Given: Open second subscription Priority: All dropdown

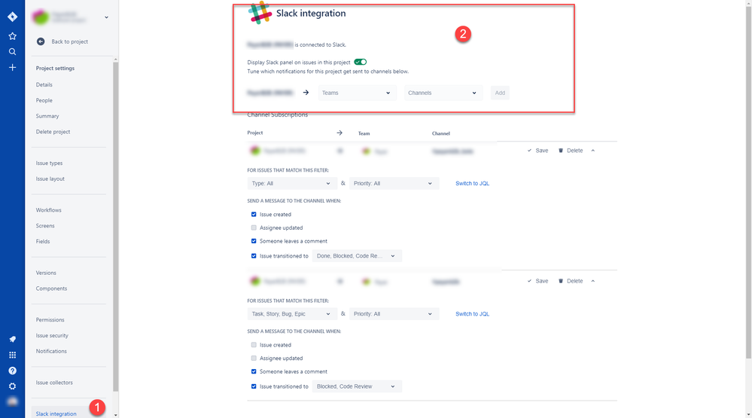Looking at the screenshot, I should pos(393,314).
